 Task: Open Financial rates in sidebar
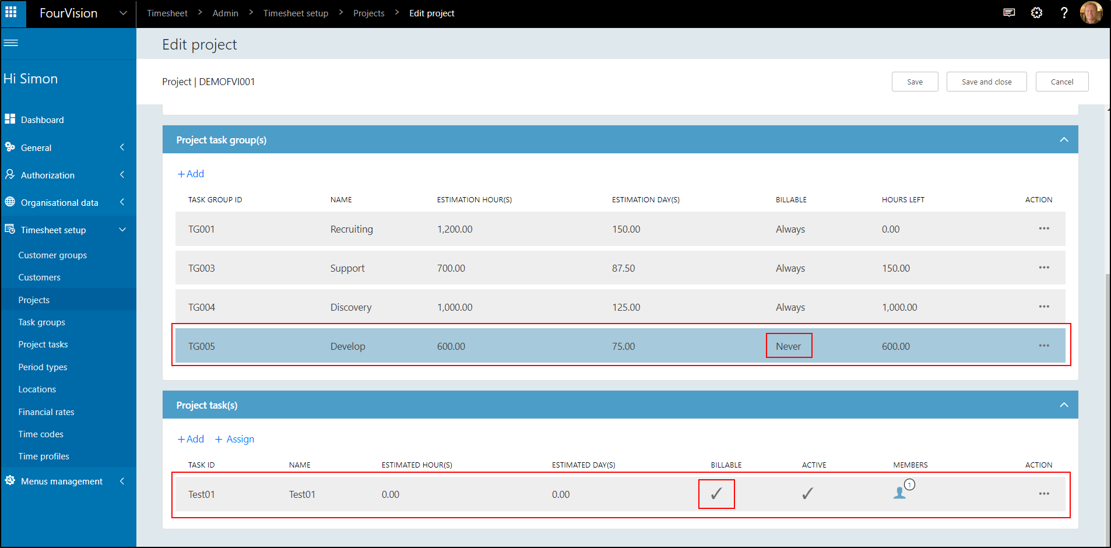click(x=46, y=412)
